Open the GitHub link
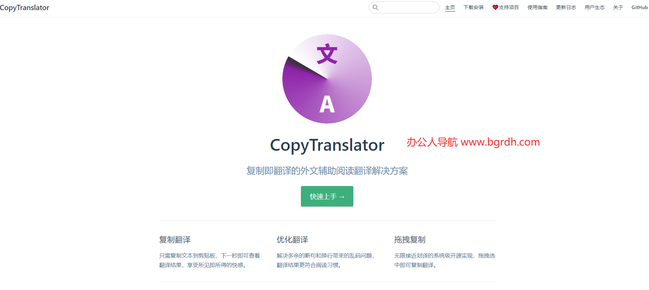The image size is (649, 290). coord(640,7)
